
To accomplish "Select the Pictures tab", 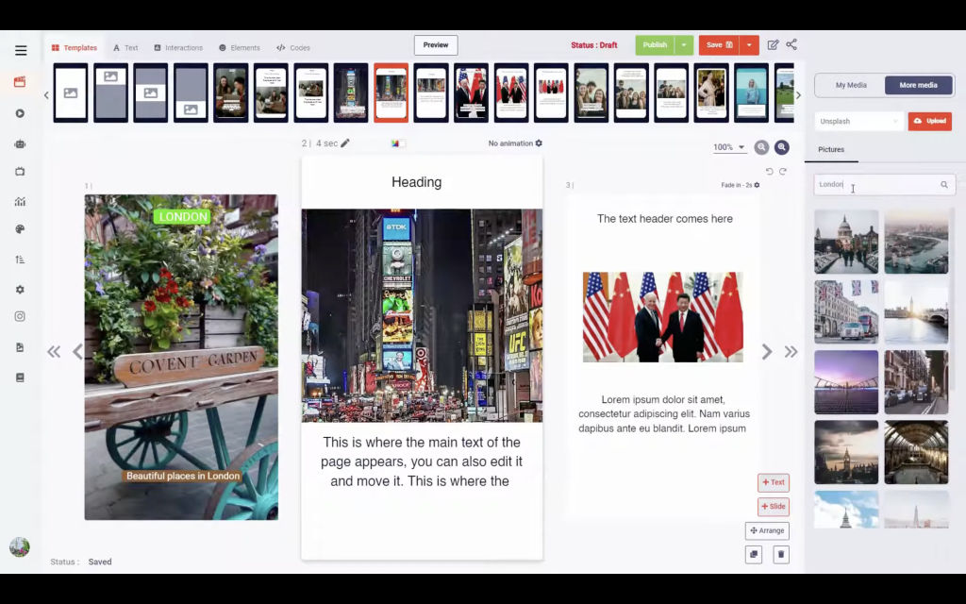I will click(x=831, y=150).
